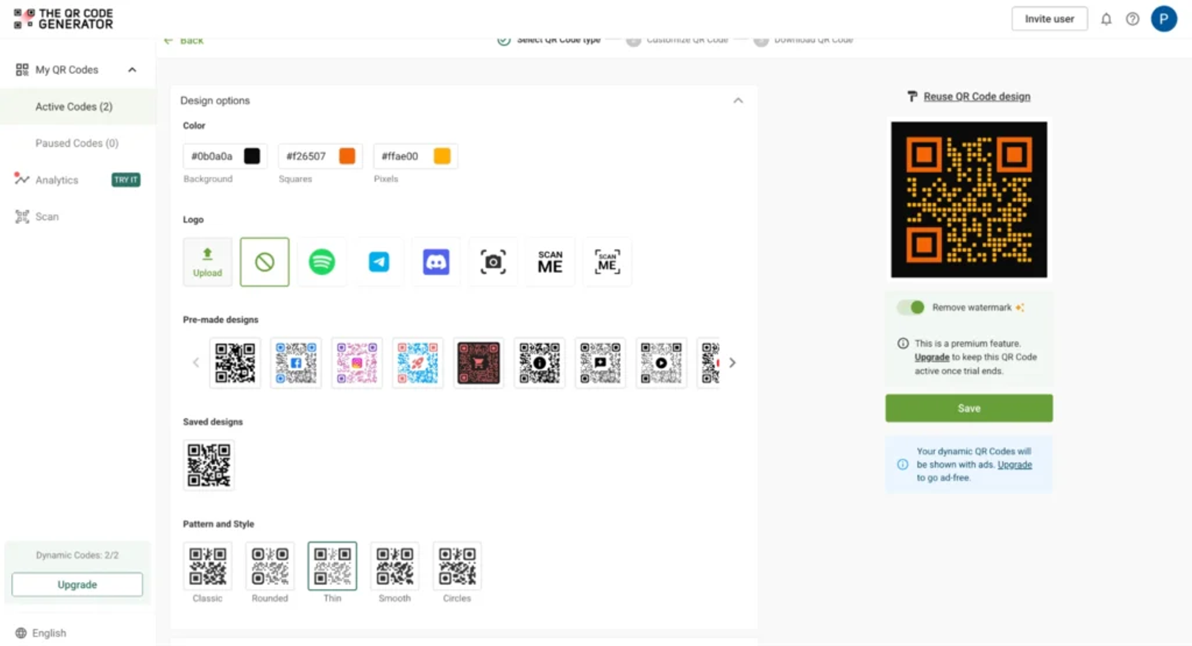Click the Analytics chart icon

[x=22, y=179]
